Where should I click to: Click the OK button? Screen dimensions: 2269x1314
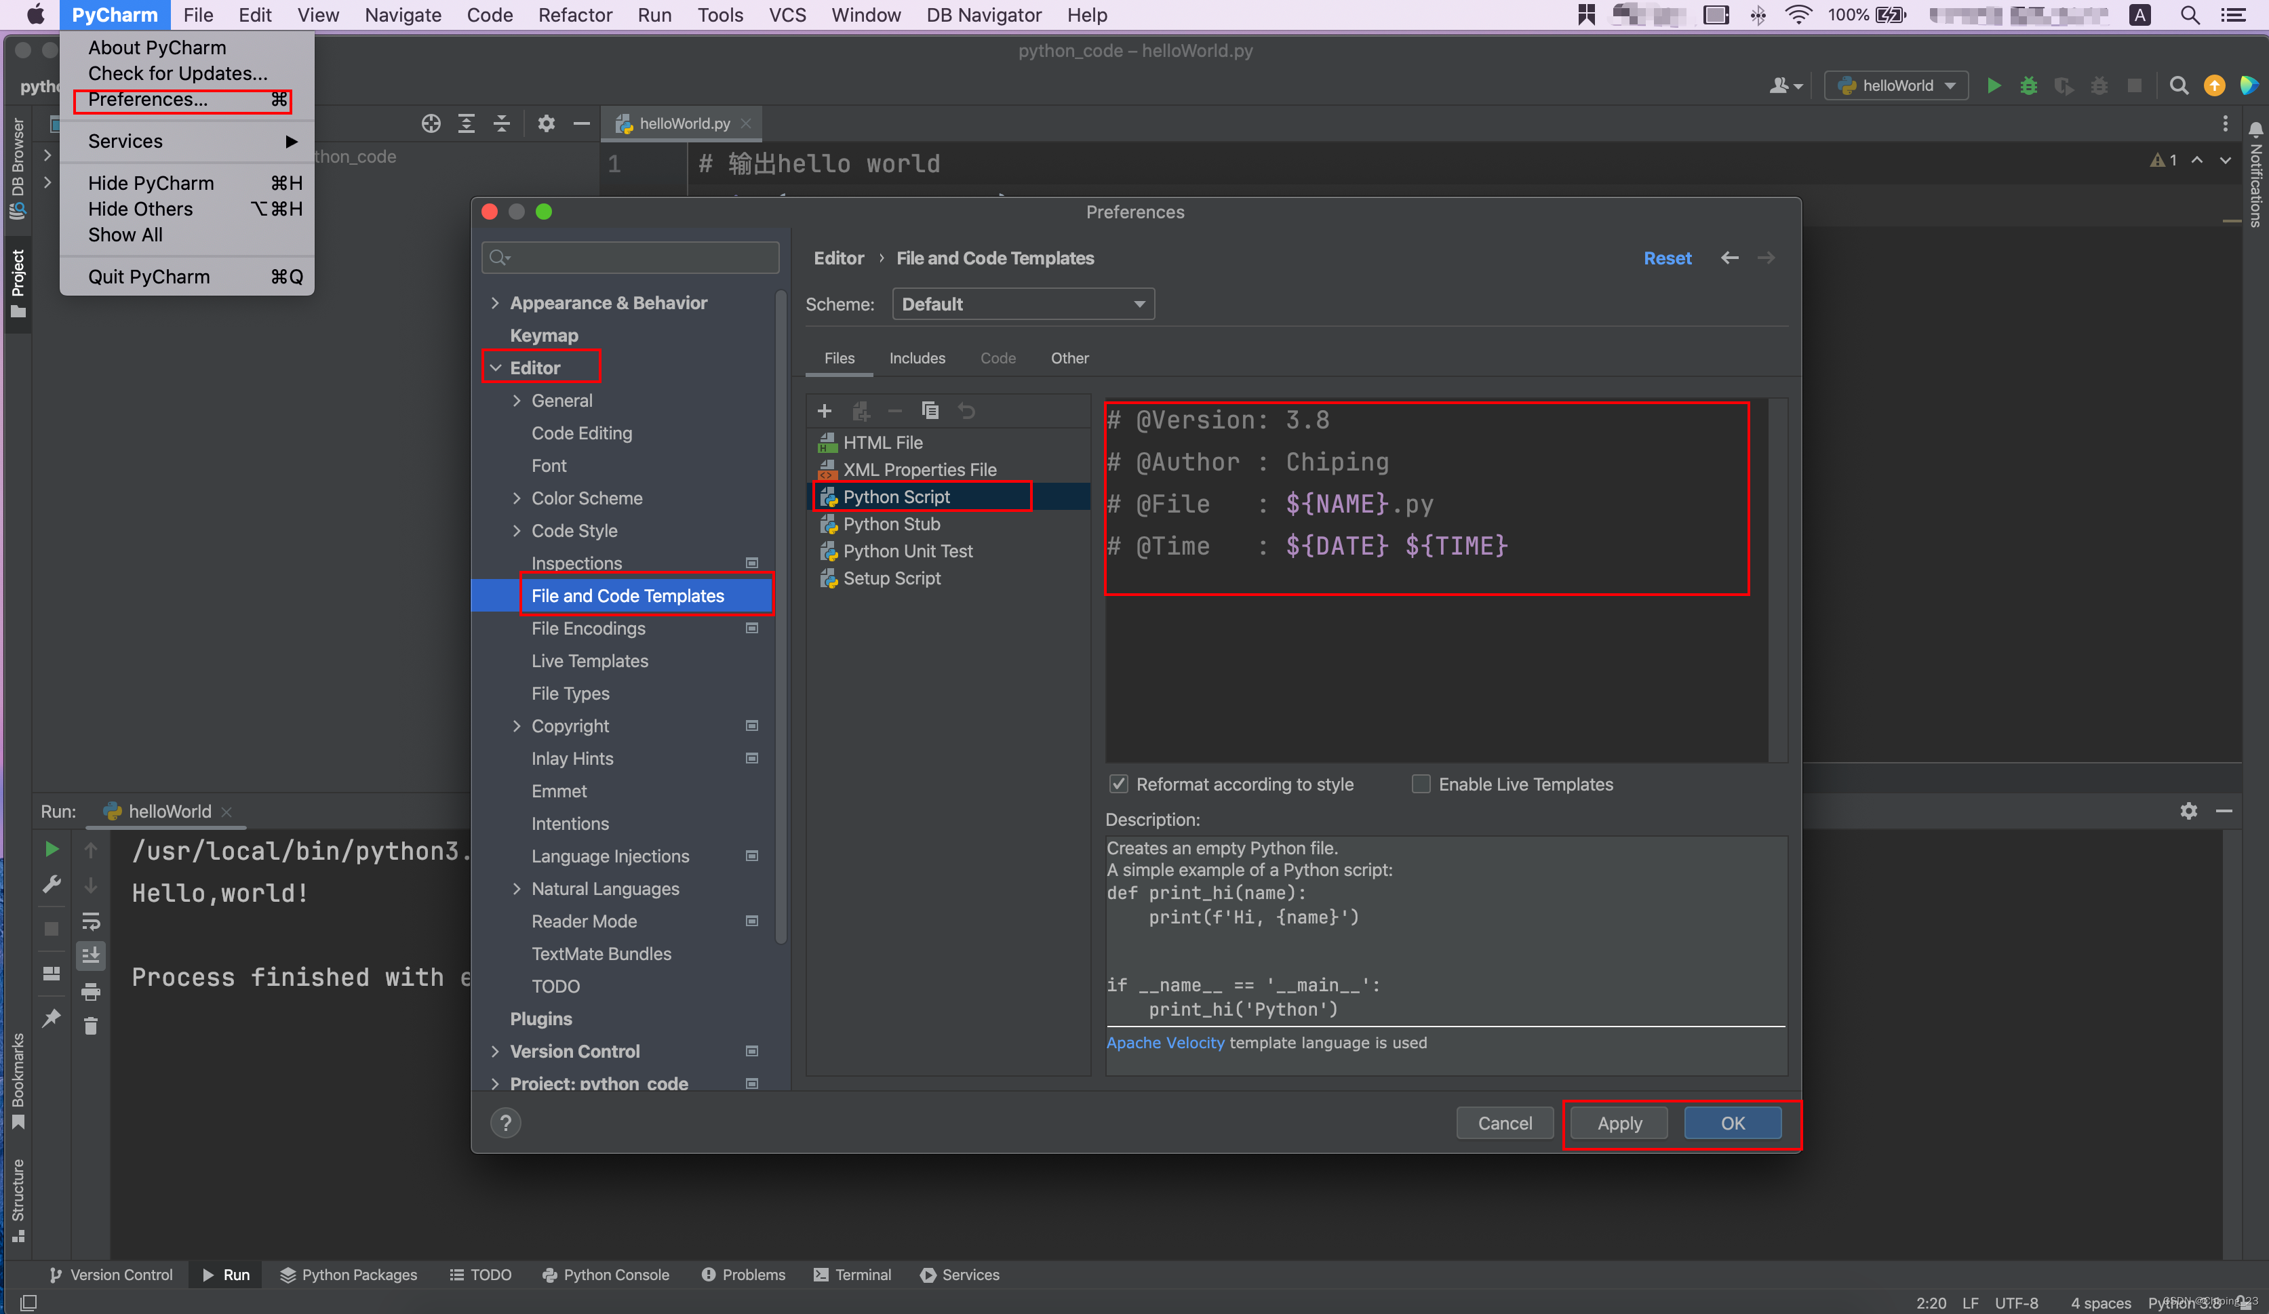click(1733, 1122)
